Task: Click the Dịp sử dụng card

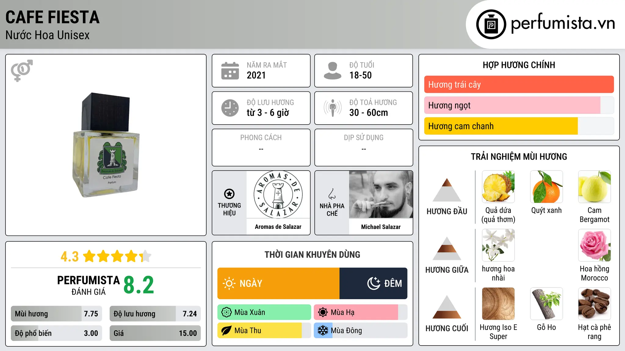Action: tap(363, 147)
